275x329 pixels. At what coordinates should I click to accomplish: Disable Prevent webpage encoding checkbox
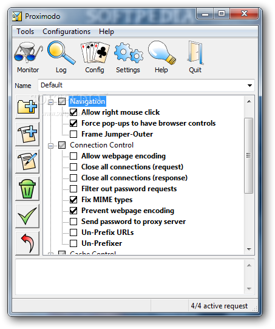tap(73, 211)
